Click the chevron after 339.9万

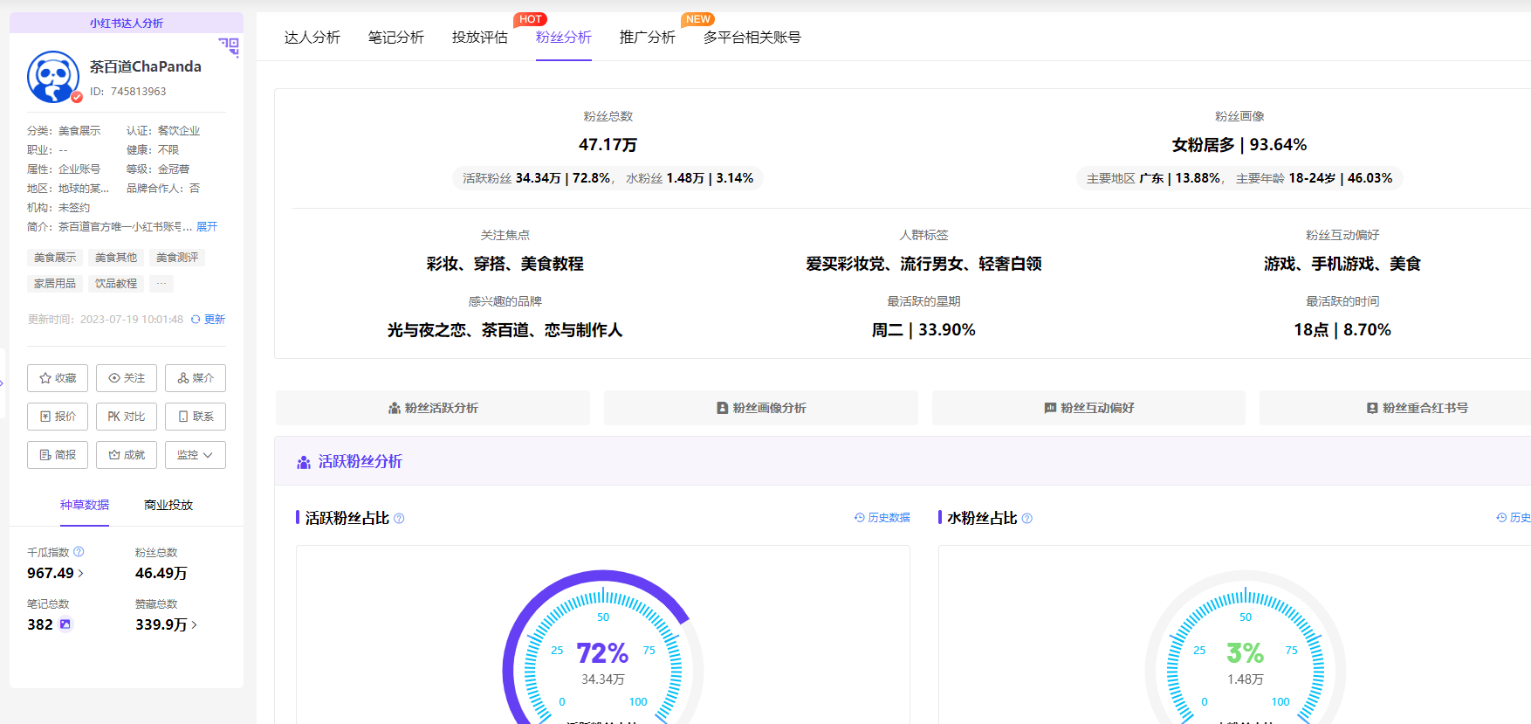point(194,625)
